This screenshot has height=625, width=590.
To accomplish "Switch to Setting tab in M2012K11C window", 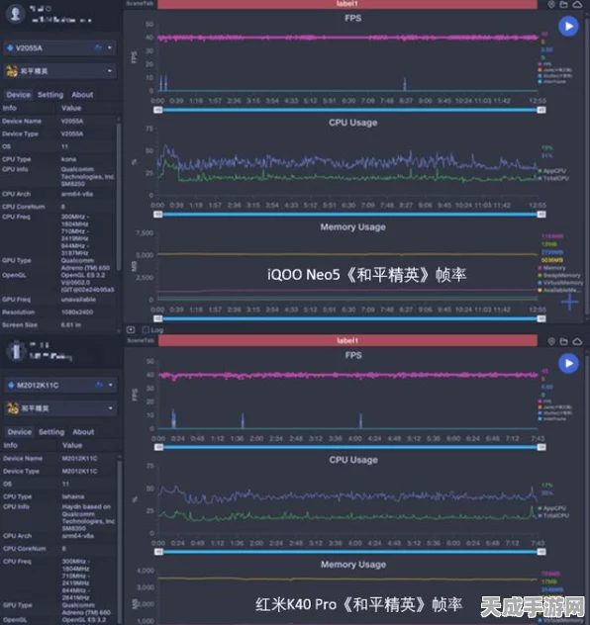I will tap(51, 432).
